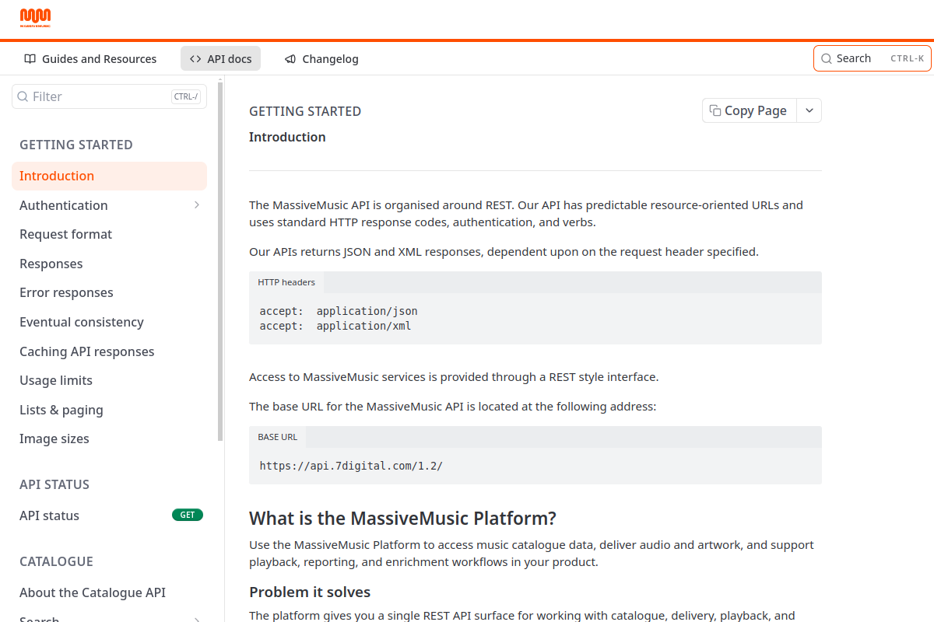Click the "Problem it solves" subheading
The height and width of the screenshot is (622, 934).
310,592
